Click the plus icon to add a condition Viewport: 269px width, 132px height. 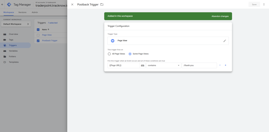(x=225, y=65)
